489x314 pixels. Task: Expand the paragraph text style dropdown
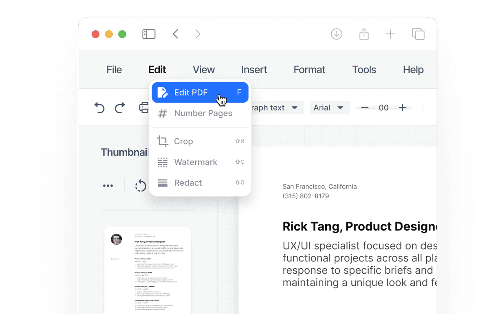click(276, 108)
